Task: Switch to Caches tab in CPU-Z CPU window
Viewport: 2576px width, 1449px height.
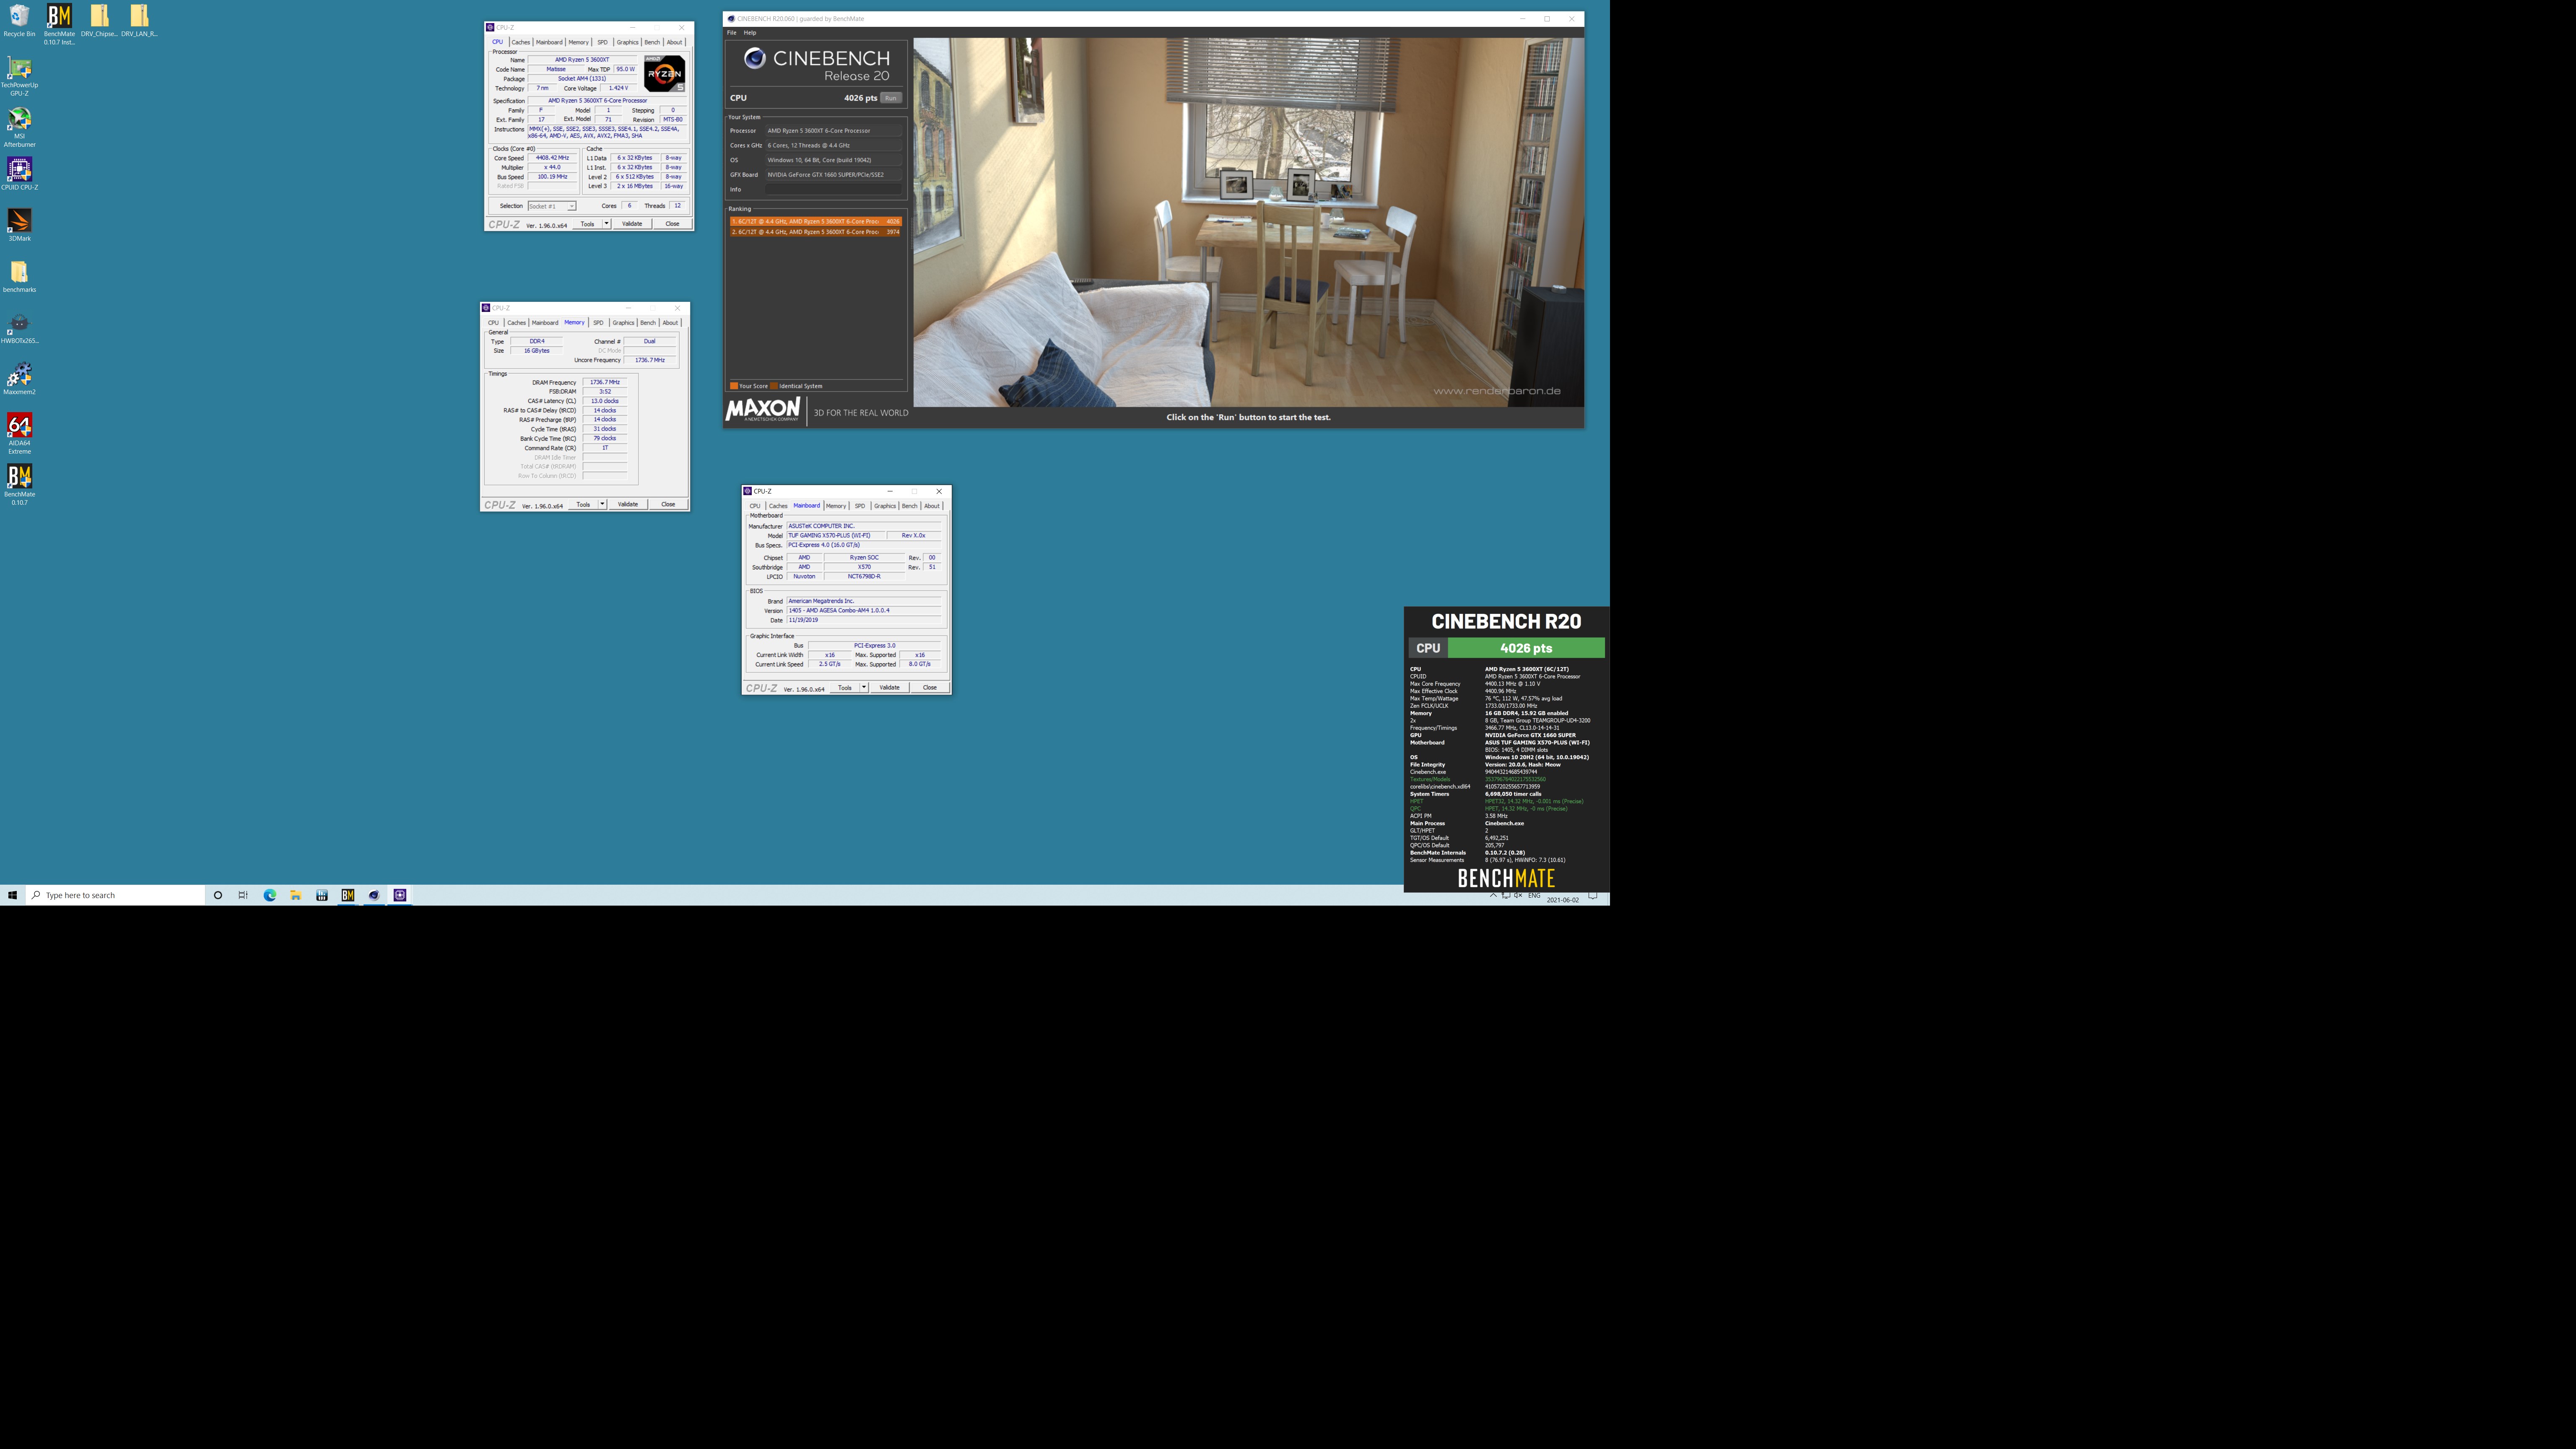Action: click(x=521, y=42)
